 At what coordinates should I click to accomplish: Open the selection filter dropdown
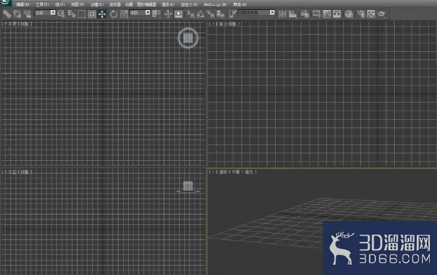point(45,13)
